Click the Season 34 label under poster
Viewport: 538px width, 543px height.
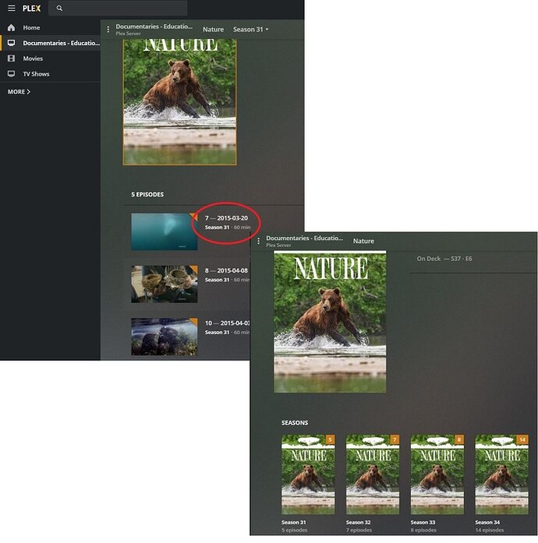[x=487, y=522]
